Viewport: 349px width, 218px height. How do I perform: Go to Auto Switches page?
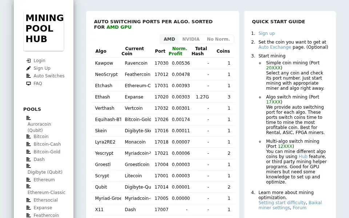click(x=49, y=76)
